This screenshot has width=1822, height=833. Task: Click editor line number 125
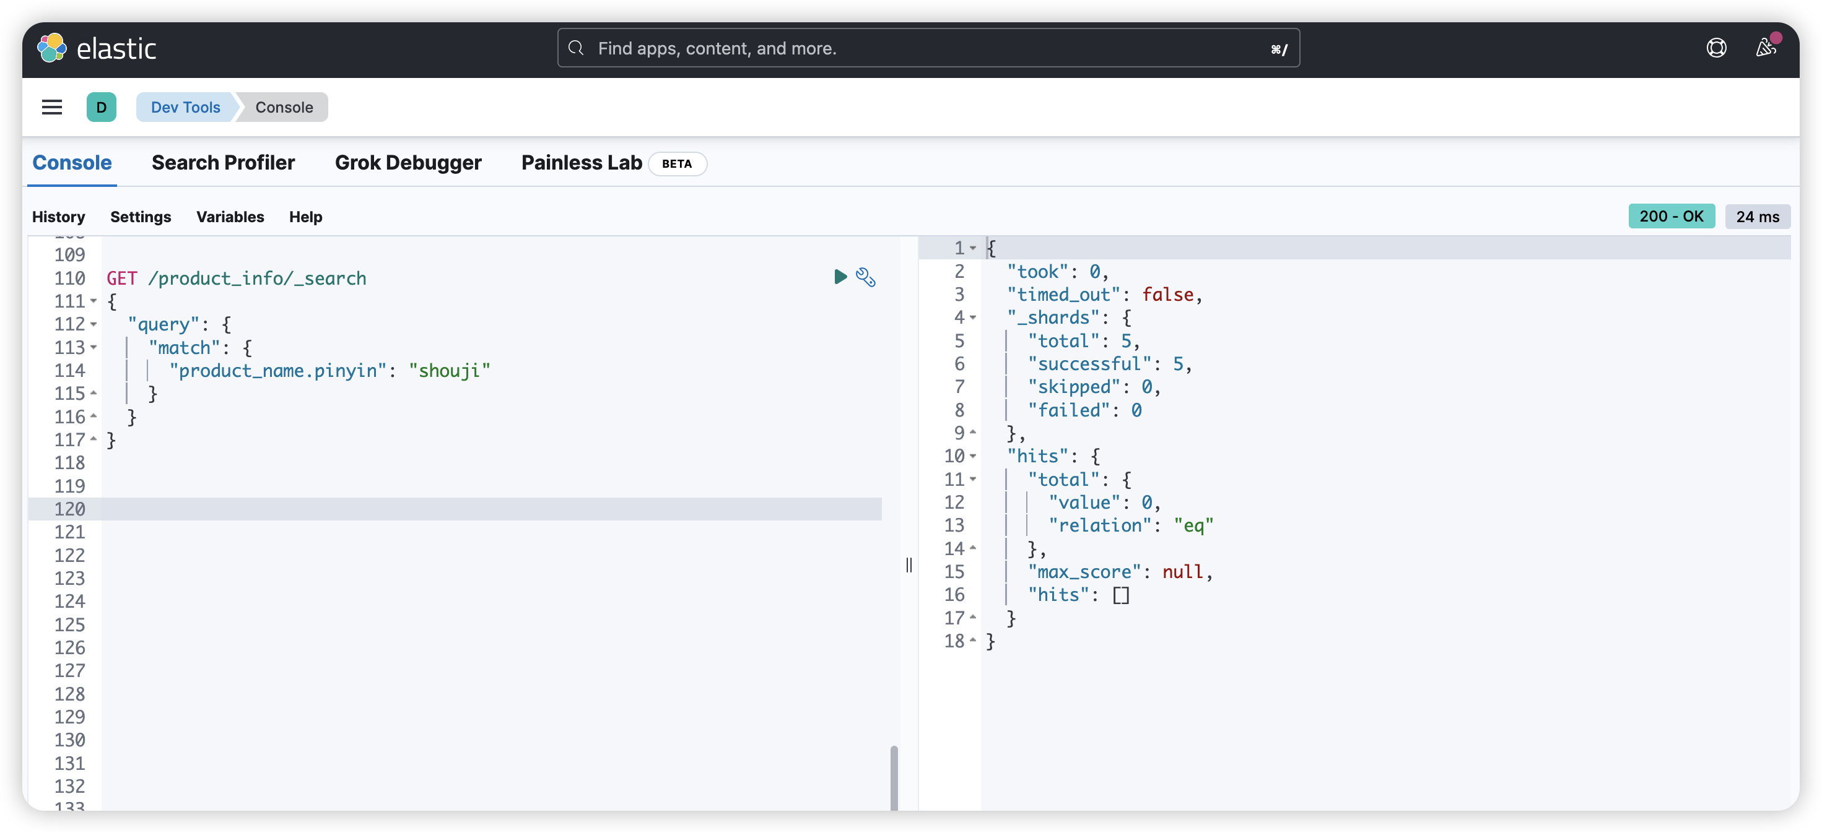tap(69, 624)
